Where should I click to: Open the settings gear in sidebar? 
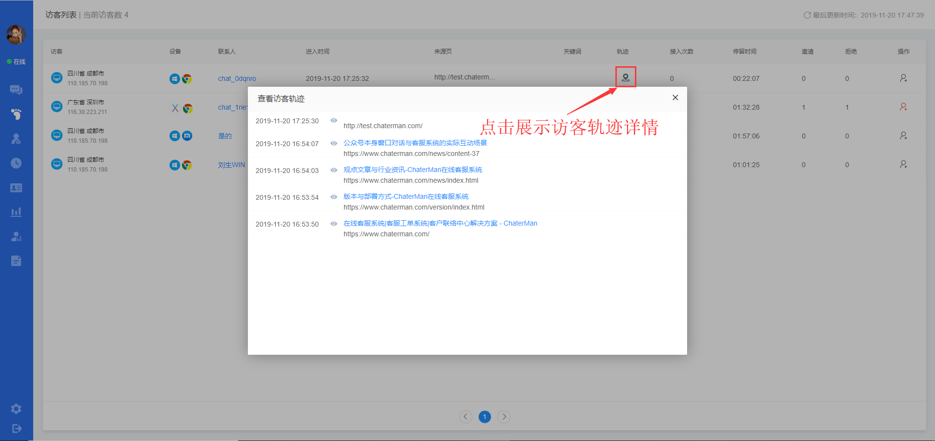pos(16,408)
